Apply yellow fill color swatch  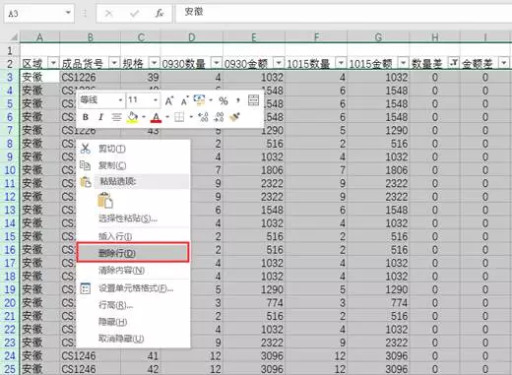click(132, 117)
